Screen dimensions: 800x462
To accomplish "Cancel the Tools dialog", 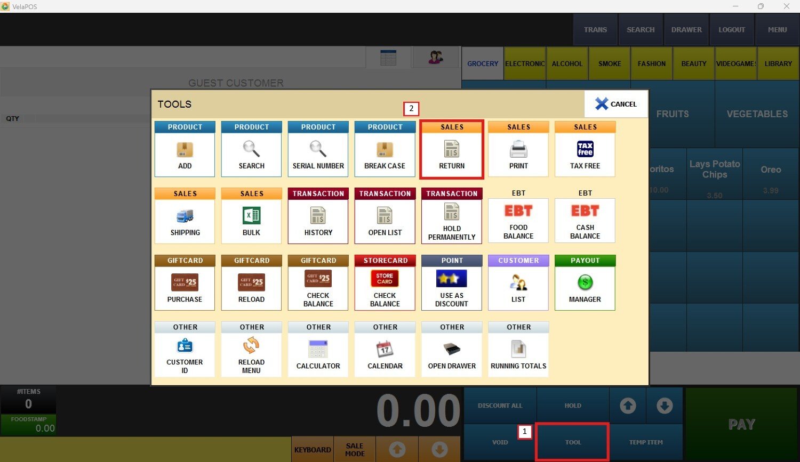I will (616, 104).
